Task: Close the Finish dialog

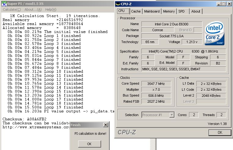Action: coord(105,125)
